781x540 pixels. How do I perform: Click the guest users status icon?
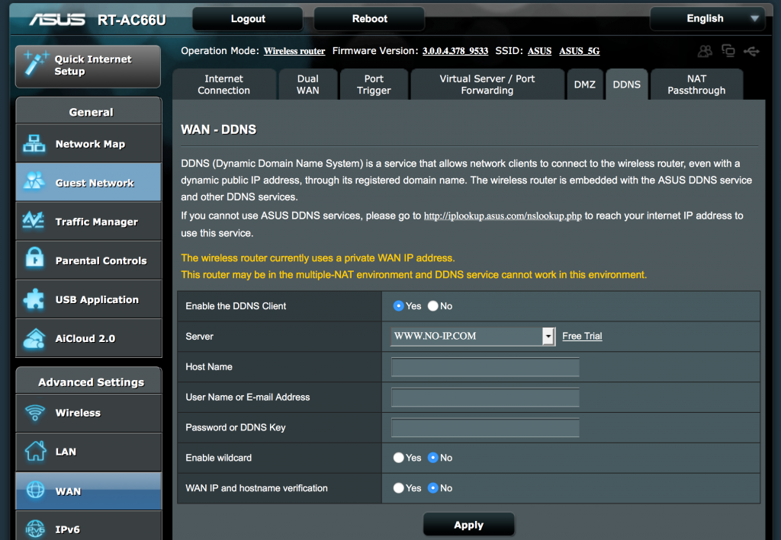(x=705, y=51)
